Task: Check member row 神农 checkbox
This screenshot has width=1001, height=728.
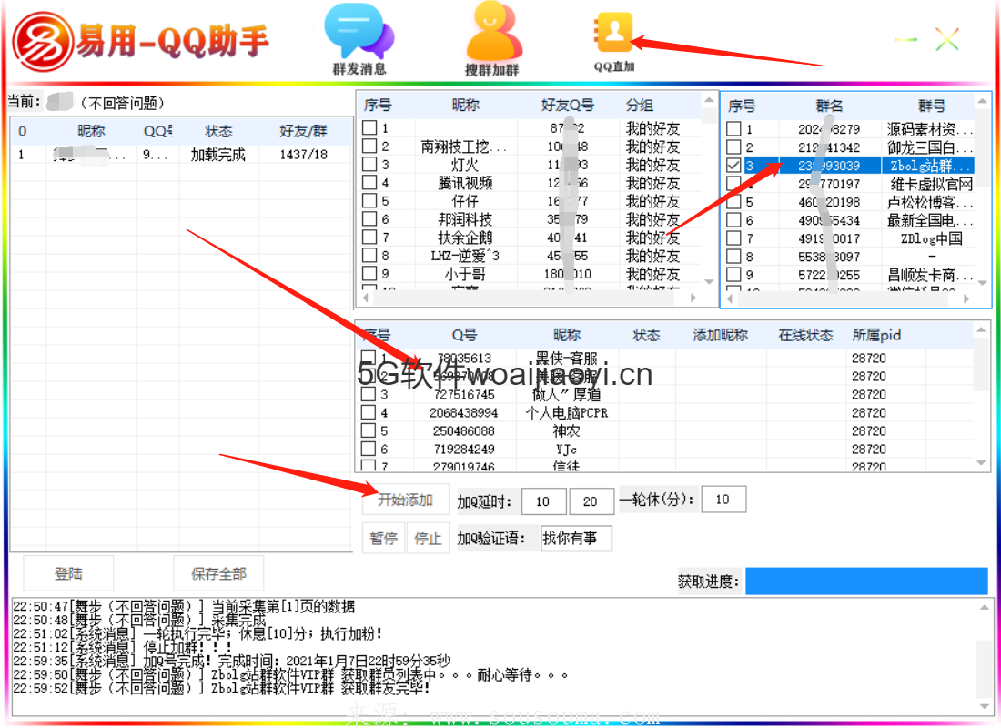Action: 369,431
